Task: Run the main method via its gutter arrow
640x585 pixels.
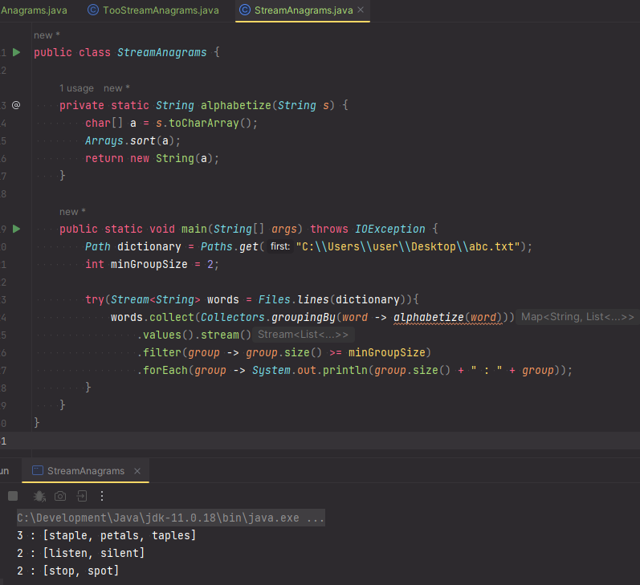Action: [x=16, y=229]
